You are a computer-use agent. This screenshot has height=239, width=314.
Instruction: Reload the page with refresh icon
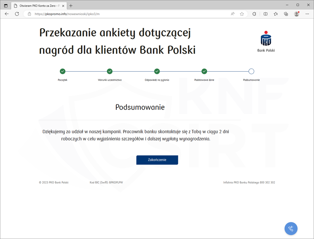(17, 14)
